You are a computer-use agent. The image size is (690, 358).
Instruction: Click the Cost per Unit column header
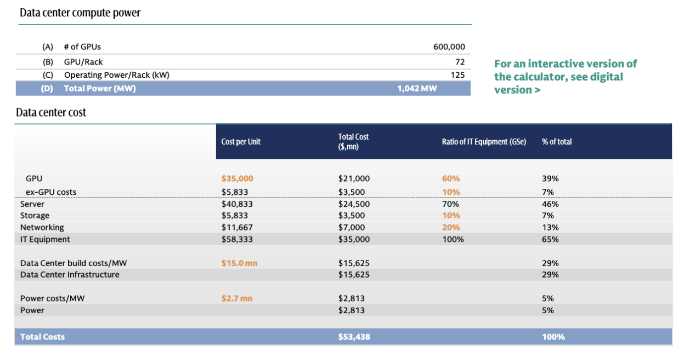(241, 142)
